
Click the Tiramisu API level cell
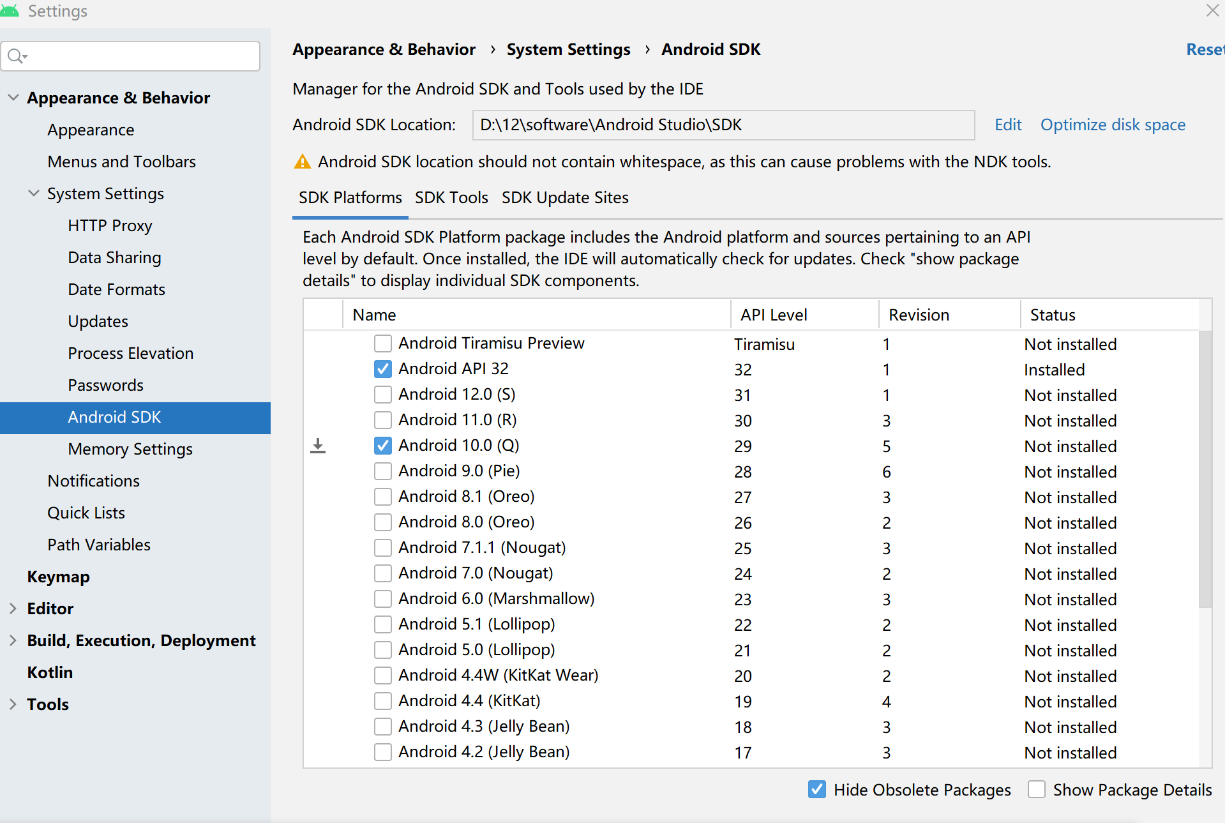coord(764,344)
